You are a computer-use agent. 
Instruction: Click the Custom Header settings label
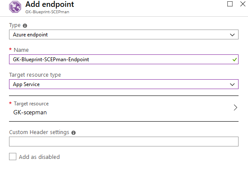[x=39, y=132]
